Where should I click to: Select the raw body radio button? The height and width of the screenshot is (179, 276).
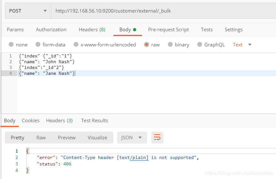pos(147,45)
